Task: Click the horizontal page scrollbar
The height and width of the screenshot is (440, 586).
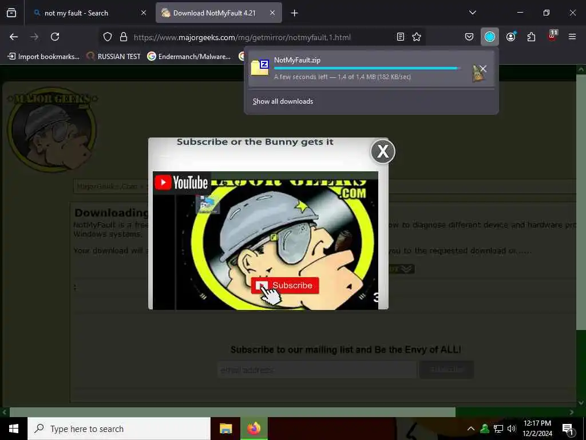Action: coord(232,412)
